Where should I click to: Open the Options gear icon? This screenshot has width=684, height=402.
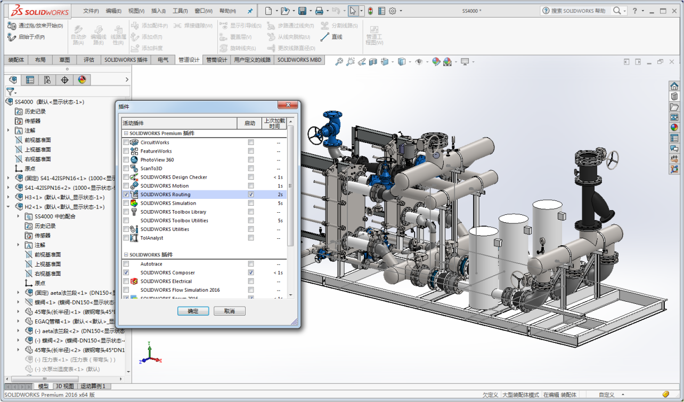pyautogui.click(x=393, y=11)
